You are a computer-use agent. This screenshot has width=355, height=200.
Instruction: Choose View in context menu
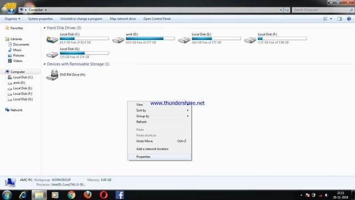pos(159,105)
